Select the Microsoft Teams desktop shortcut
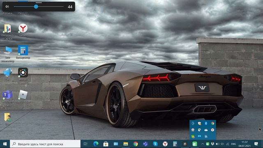Screen dimensions: 263x148 7,98
